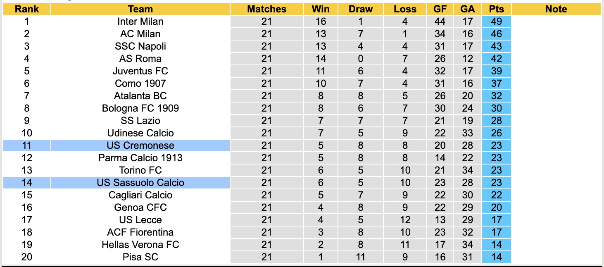Click the Team column header

tap(140, 9)
